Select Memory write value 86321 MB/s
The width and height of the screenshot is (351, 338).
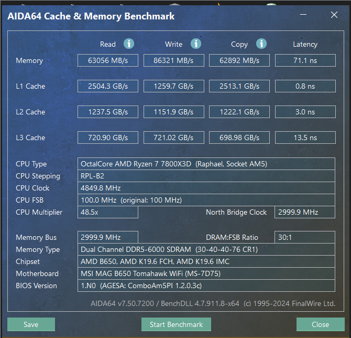pyautogui.click(x=174, y=60)
